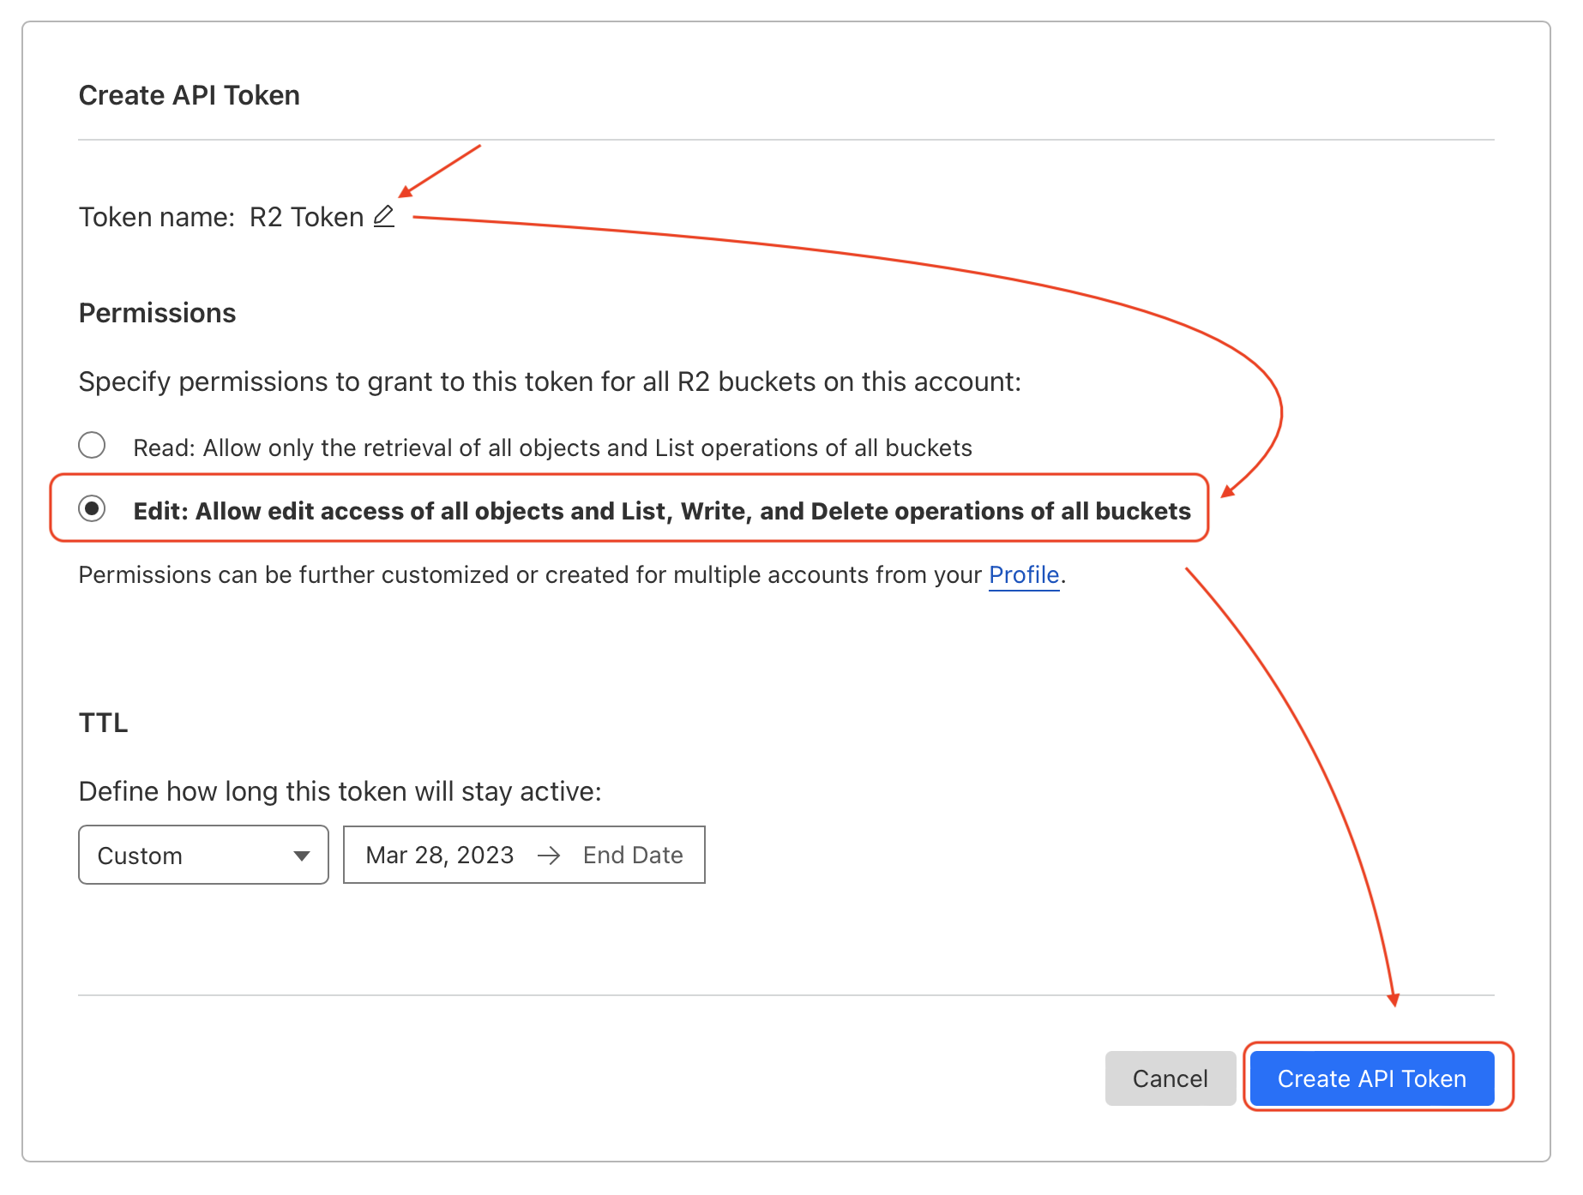Select the Edit permission radio button
Viewport: 1583px width, 1195px height.
coord(92,510)
